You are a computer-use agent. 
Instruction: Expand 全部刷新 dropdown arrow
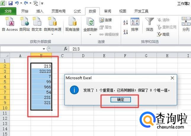coord(90,35)
